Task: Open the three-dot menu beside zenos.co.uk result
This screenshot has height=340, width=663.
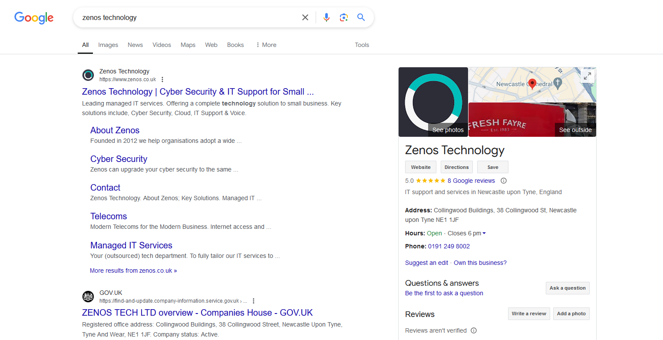Action: pos(162,79)
